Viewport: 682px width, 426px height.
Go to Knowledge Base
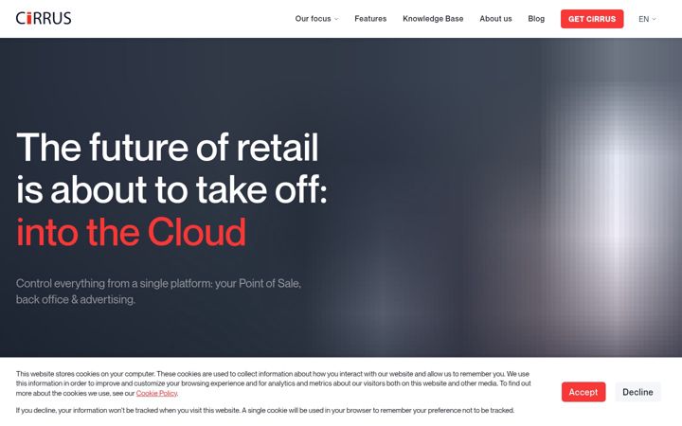(433, 19)
